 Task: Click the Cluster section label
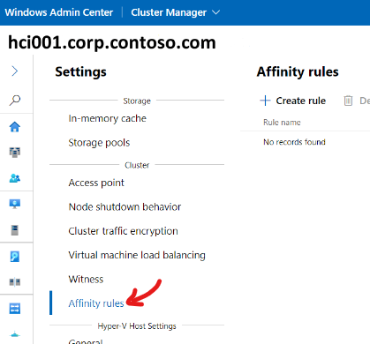click(x=137, y=165)
